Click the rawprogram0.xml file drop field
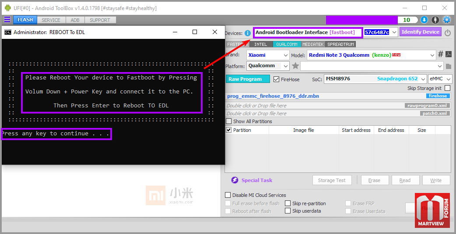 [x=339, y=106]
